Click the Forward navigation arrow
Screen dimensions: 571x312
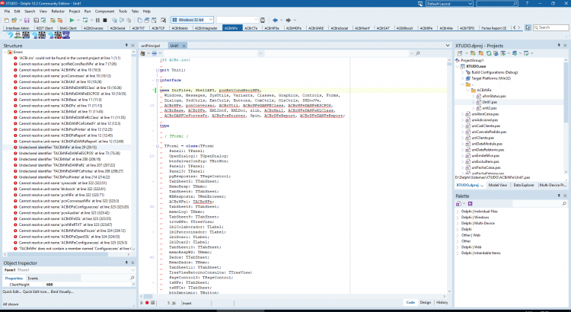[x=288, y=20]
